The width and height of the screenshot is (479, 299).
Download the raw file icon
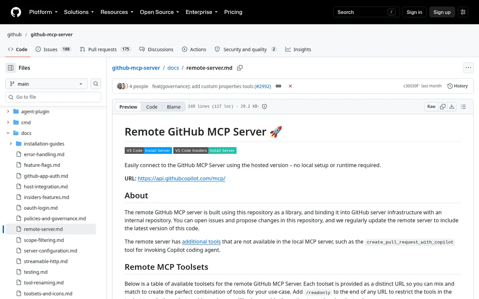pyautogui.click(x=452, y=106)
